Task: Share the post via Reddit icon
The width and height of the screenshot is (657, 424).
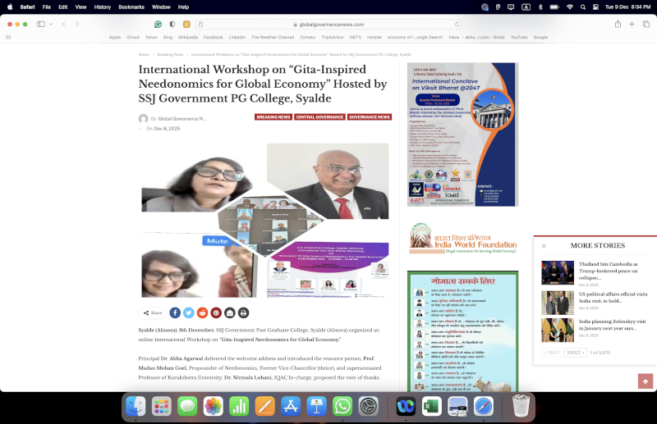Action: pyautogui.click(x=202, y=312)
